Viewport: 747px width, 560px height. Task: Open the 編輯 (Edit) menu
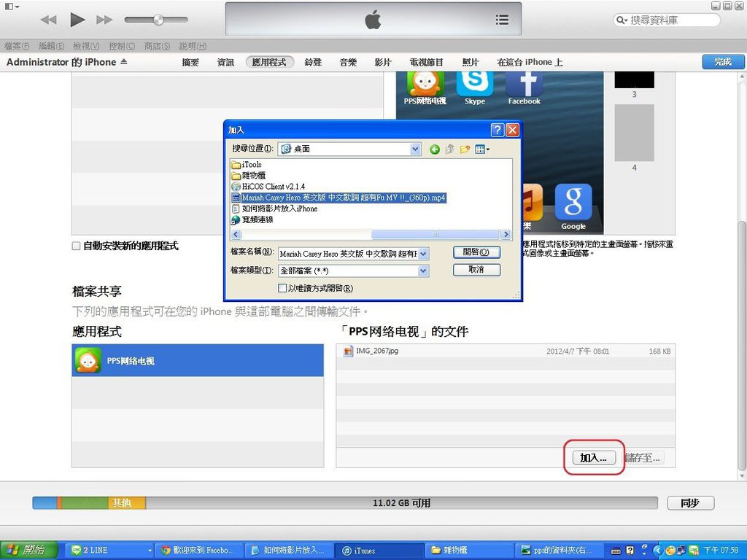click(x=51, y=46)
